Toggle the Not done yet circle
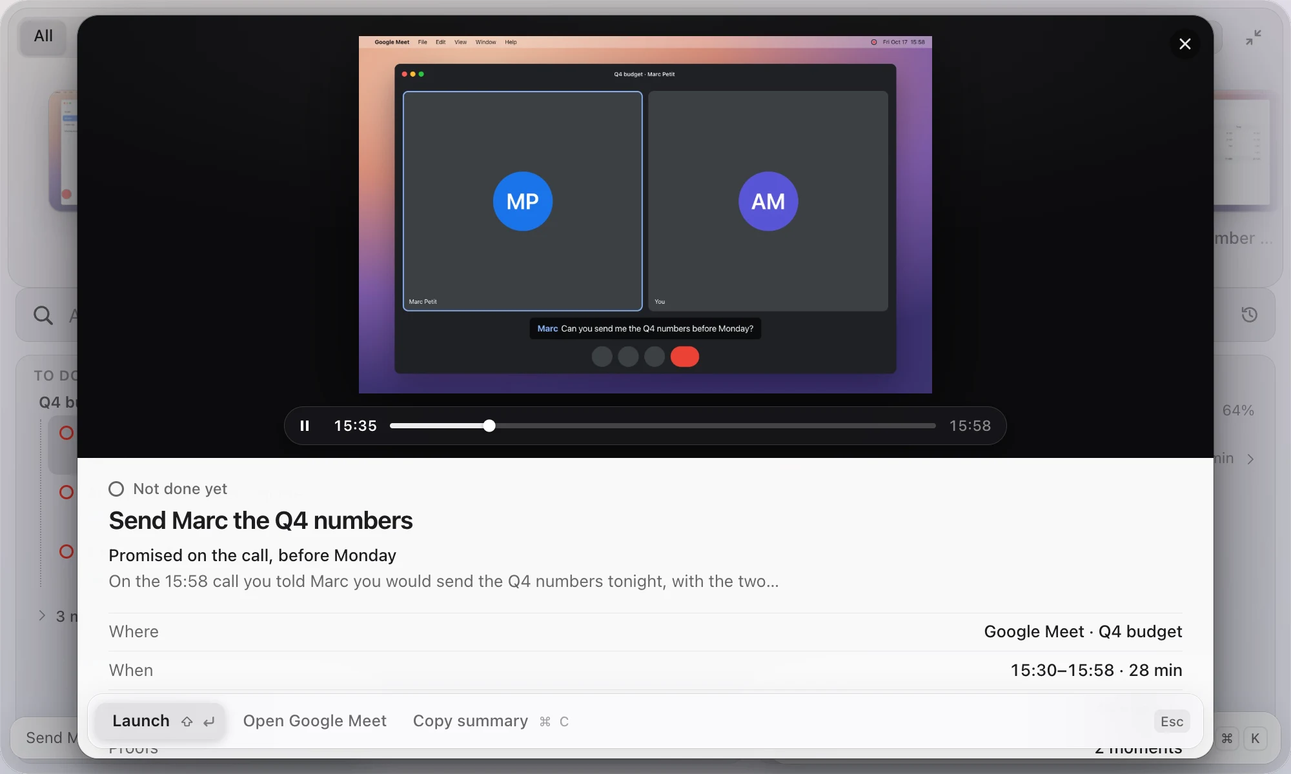 (x=116, y=489)
